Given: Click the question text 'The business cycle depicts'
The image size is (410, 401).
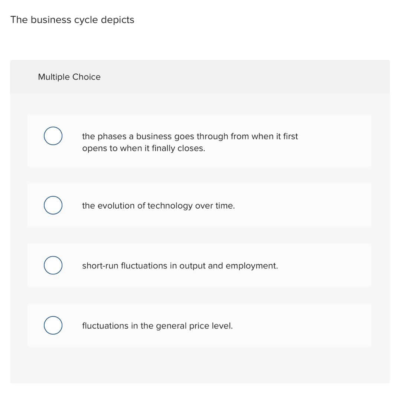Looking at the screenshot, I should click(x=72, y=20).
